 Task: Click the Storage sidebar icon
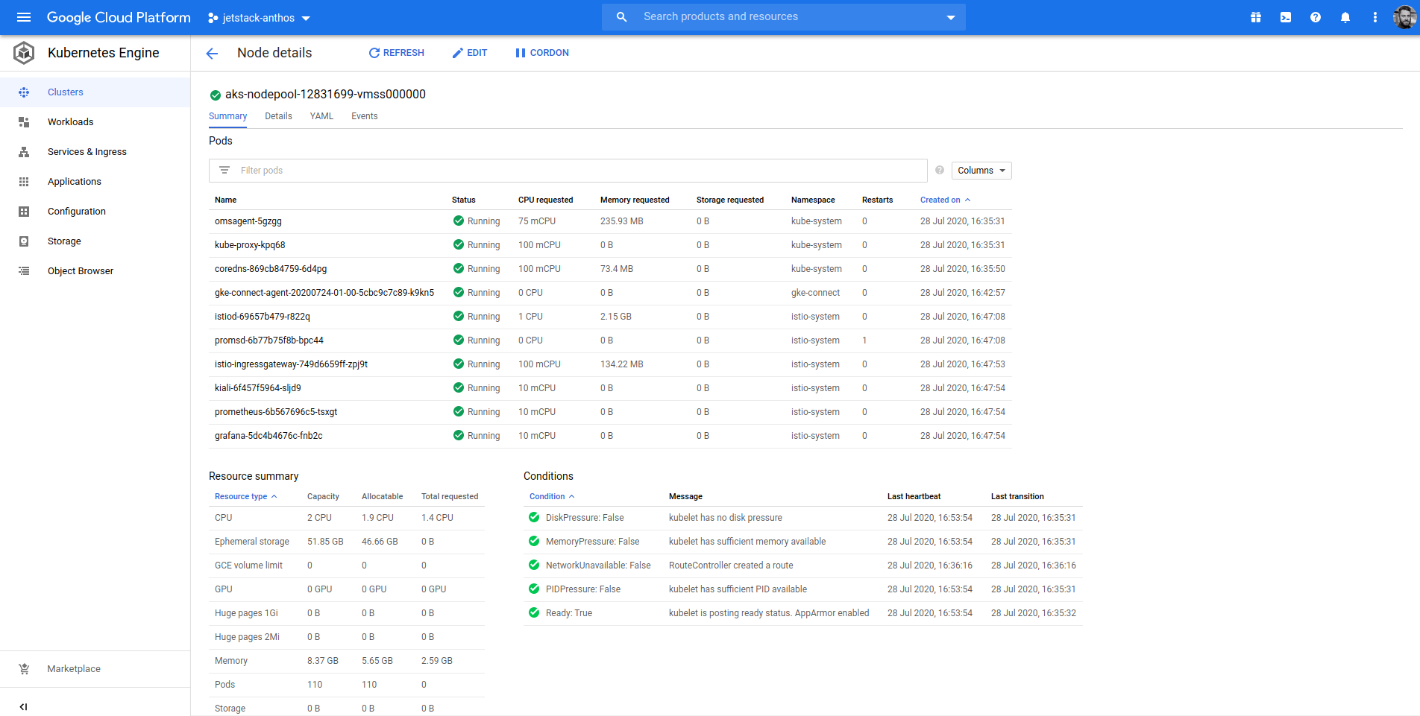click(x=24, y=241)
